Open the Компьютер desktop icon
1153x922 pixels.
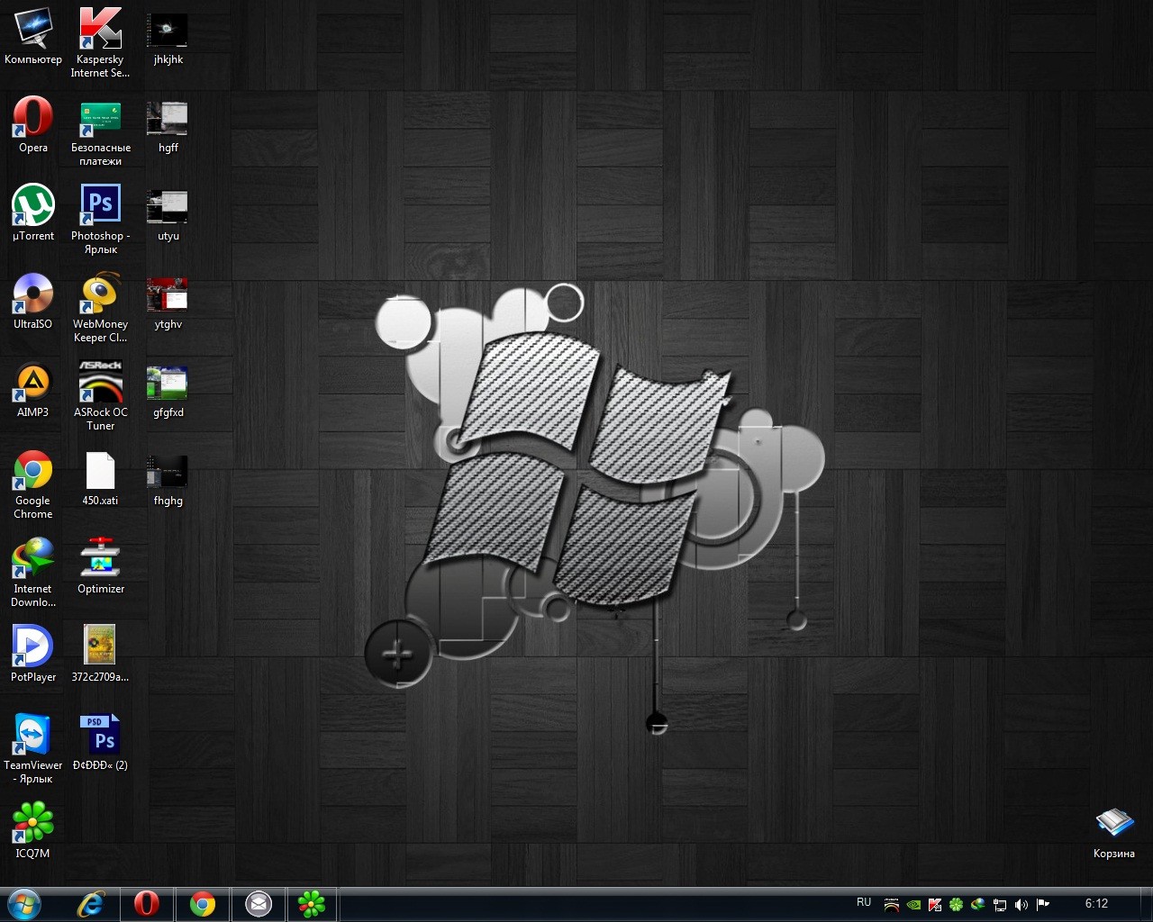(x=33, y=37)
